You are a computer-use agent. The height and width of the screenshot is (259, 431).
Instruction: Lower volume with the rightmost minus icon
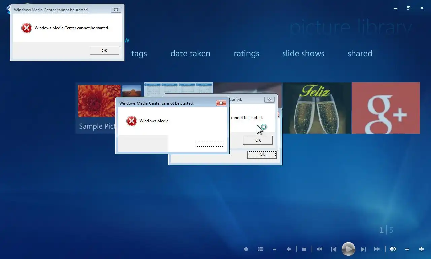[407, 249]
